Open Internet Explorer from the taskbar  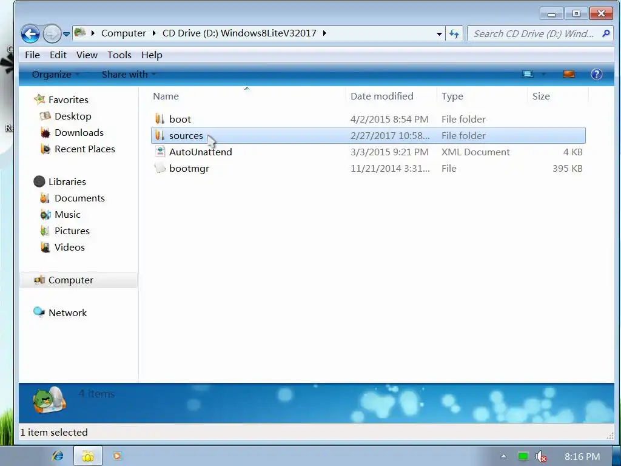58,456
